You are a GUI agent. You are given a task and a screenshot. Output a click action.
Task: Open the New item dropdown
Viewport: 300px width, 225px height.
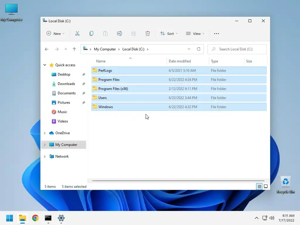(x=55, y=33)
